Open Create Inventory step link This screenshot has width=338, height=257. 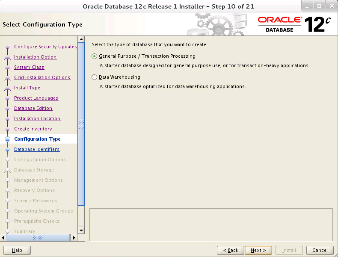click(33, 129)
